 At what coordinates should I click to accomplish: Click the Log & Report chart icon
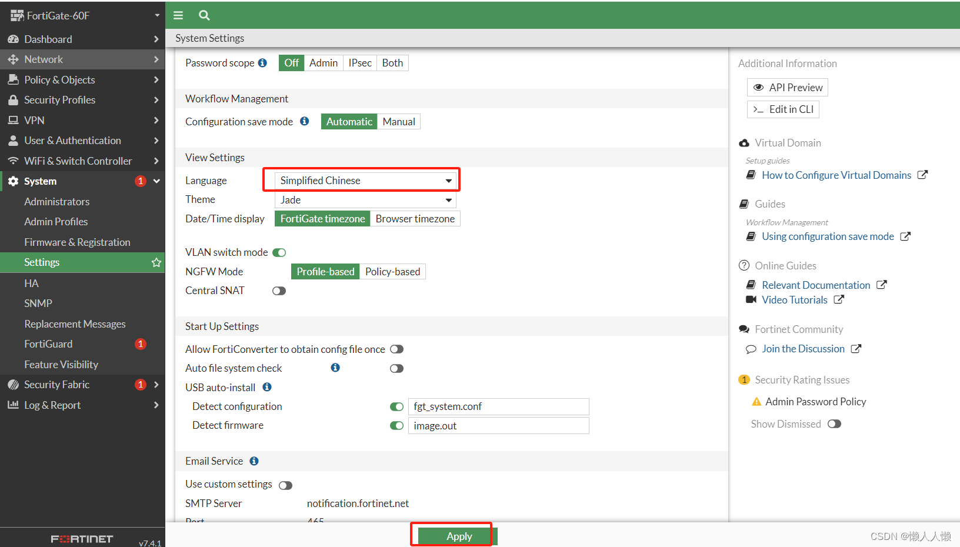click(13, 405)
